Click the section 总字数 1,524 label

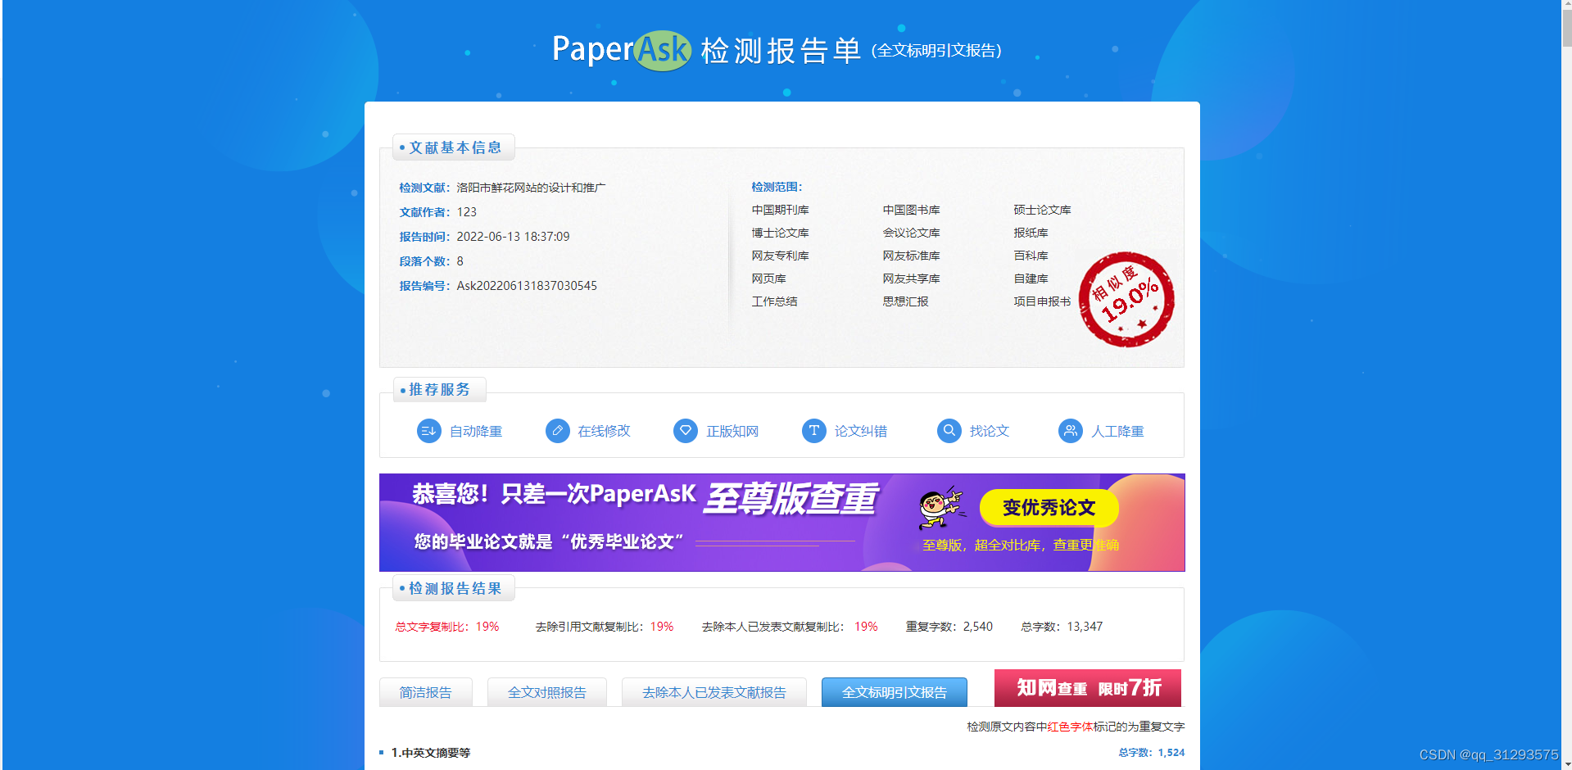1152,753
